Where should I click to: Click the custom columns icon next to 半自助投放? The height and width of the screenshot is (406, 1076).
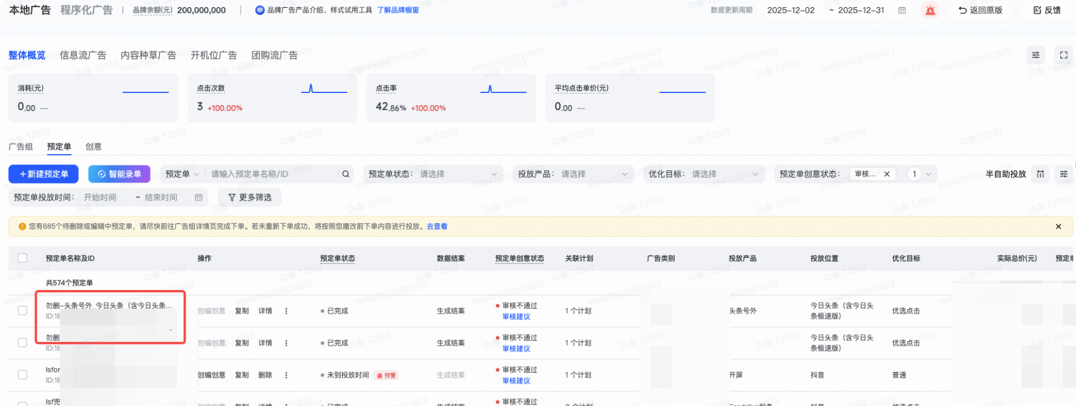click(1040, 174)
